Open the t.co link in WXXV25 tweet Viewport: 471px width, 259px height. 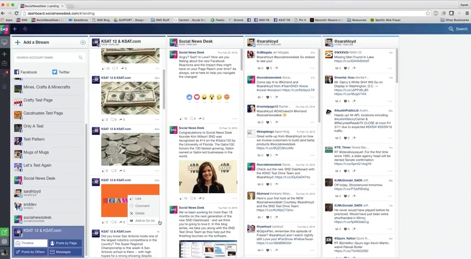[x=352, y=61]
